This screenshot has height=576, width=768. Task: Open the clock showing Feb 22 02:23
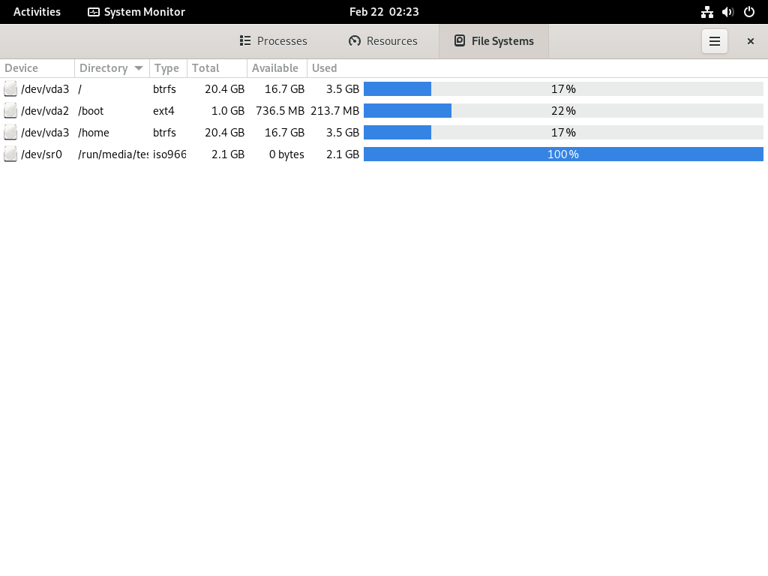384,12
